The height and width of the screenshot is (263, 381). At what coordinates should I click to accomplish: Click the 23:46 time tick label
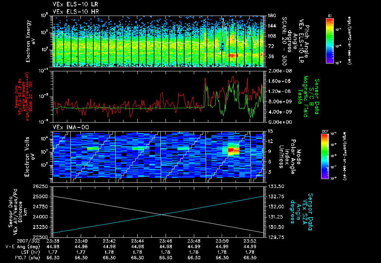[166, 241]
